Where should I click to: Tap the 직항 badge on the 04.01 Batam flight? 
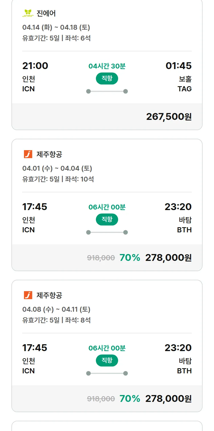pos(107,219)
